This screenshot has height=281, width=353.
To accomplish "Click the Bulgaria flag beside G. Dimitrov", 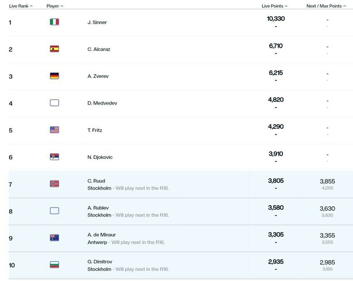I will pyautogui.click(x=54, y=265).
